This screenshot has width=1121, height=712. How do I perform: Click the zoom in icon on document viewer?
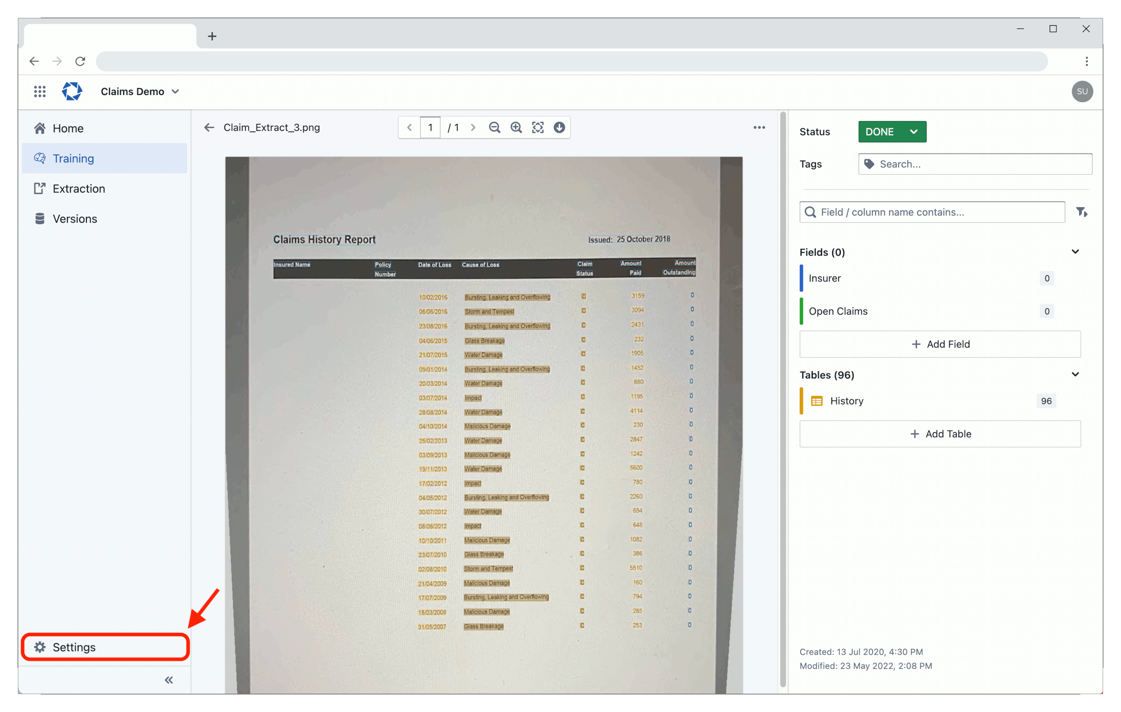517,128
